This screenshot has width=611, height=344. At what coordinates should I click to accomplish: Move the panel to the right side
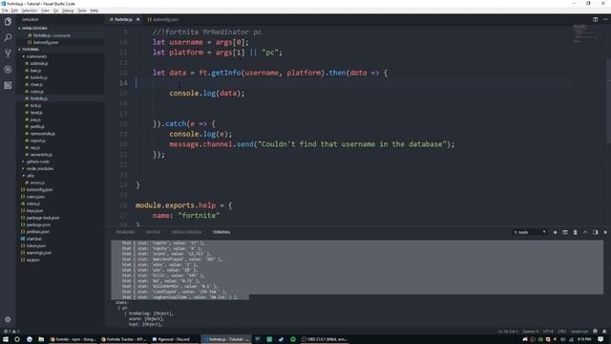pos(596,232)
